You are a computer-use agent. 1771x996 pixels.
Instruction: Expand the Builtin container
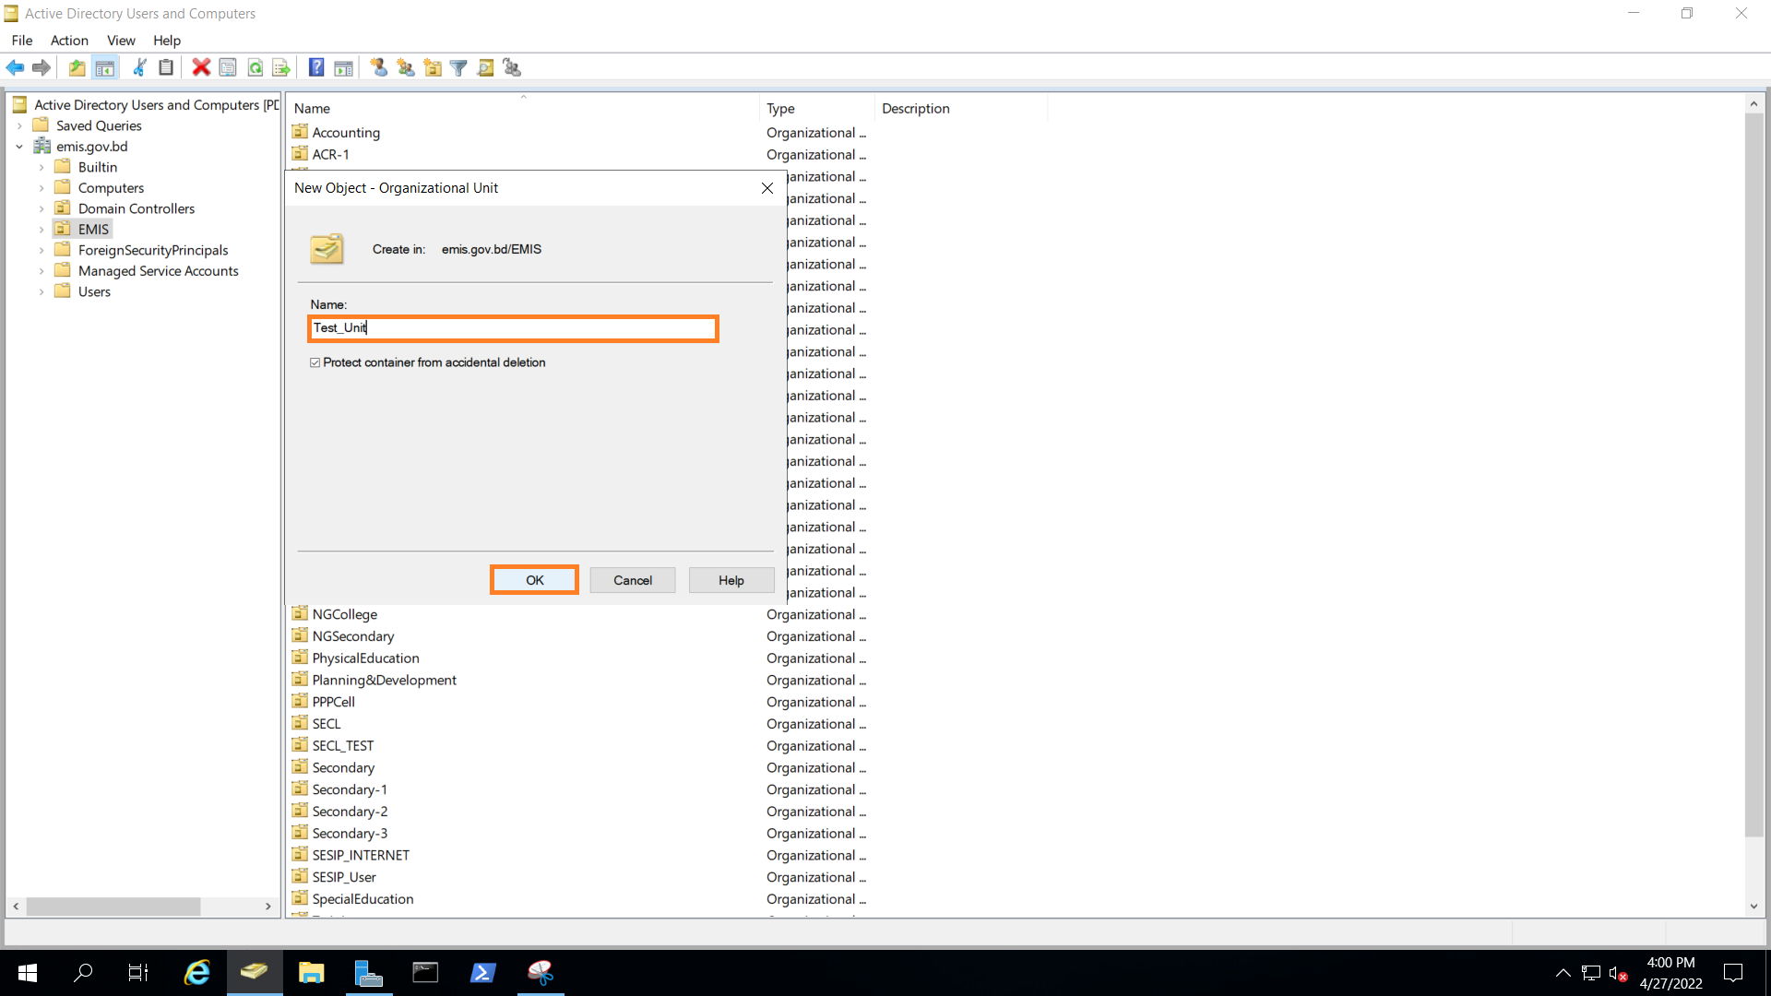tap(42, 168)
